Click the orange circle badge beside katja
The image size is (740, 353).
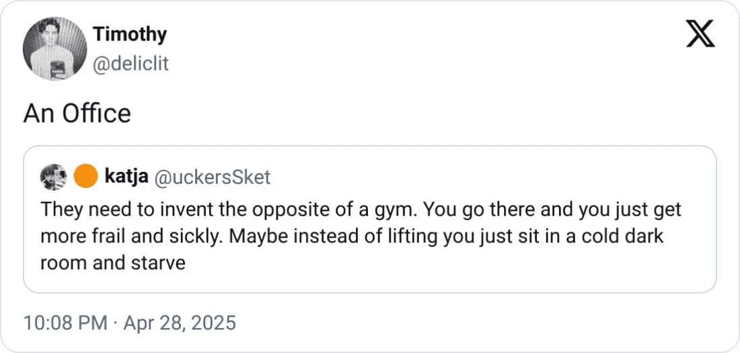coord(85,177)
